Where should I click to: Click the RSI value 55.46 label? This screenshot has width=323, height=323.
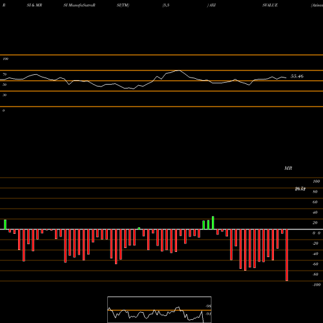click(x=297, y=76)
